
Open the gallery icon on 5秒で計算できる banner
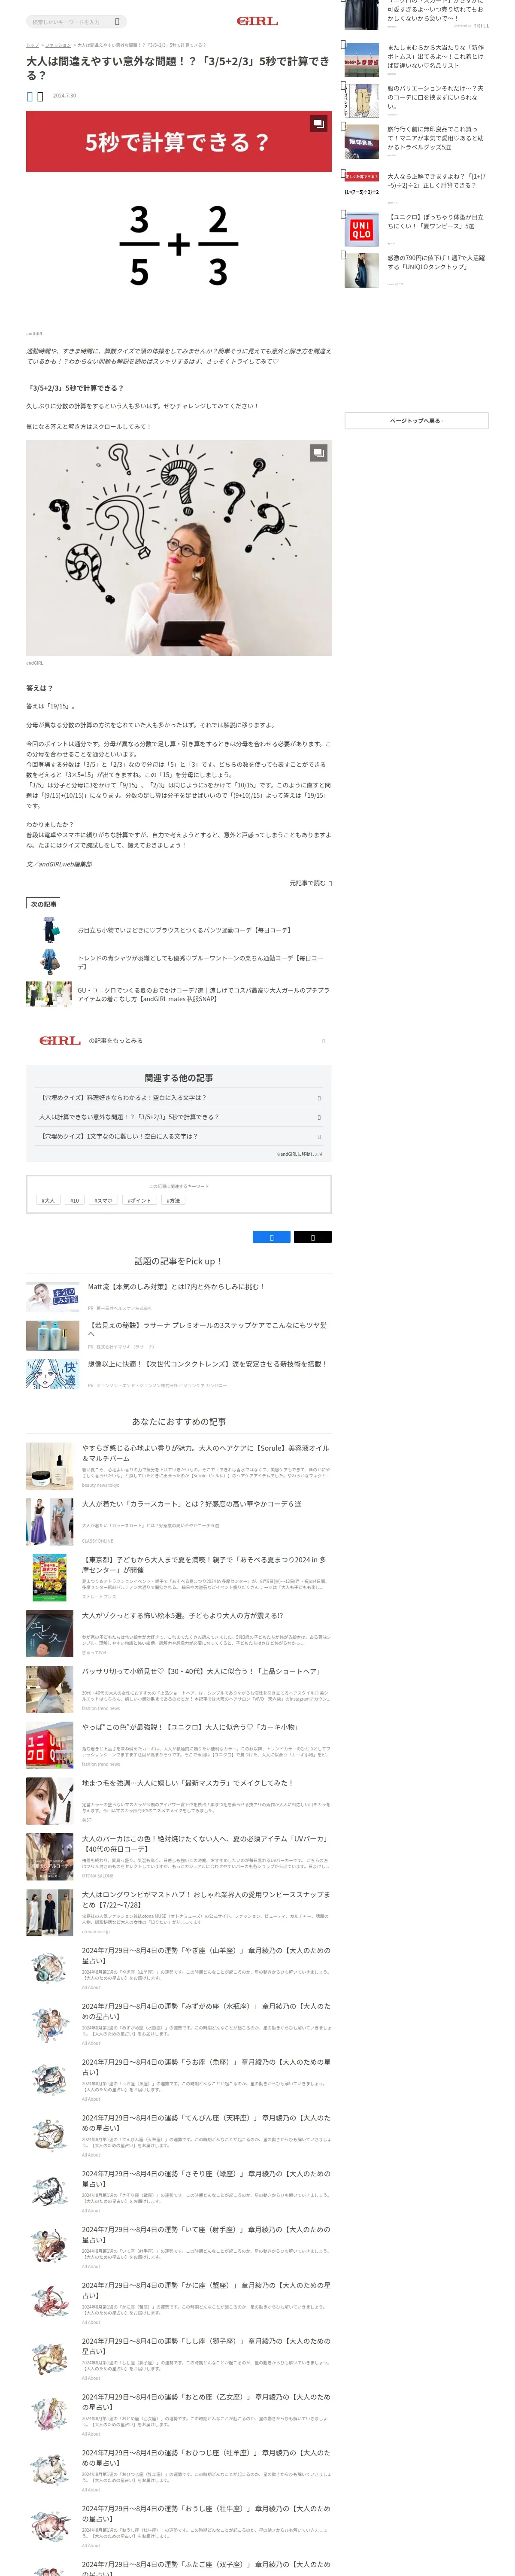pyautogui.click(x=318, y=124)
